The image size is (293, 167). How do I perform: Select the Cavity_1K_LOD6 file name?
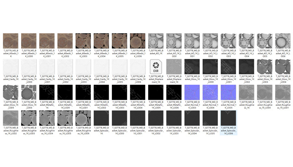coord(138,79)
